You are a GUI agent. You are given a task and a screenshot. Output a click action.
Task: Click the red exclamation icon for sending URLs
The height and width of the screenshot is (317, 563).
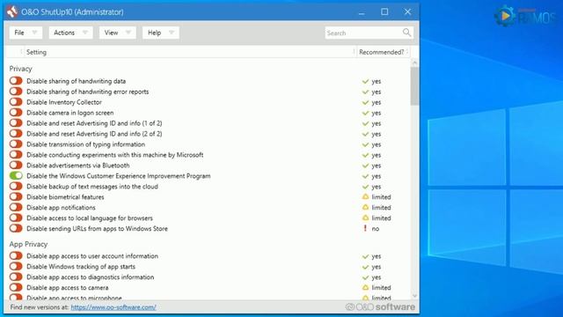pos(365,229)
